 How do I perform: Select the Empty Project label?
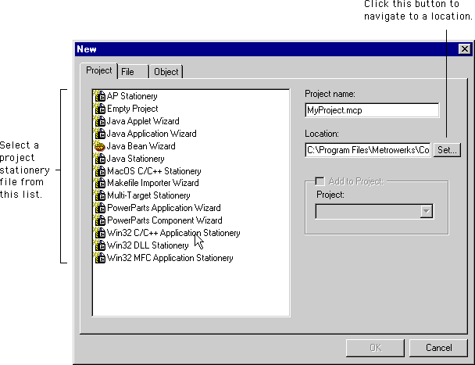(132, 109)
